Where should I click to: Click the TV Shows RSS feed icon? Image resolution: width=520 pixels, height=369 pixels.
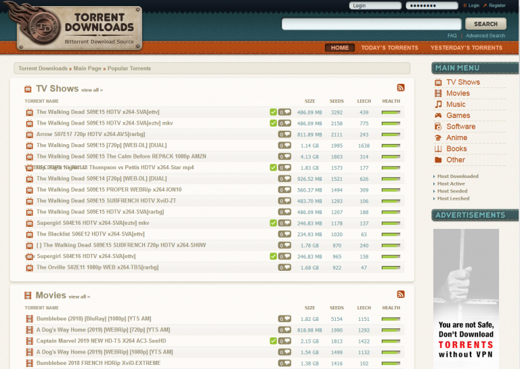click(x=401, y=88)
